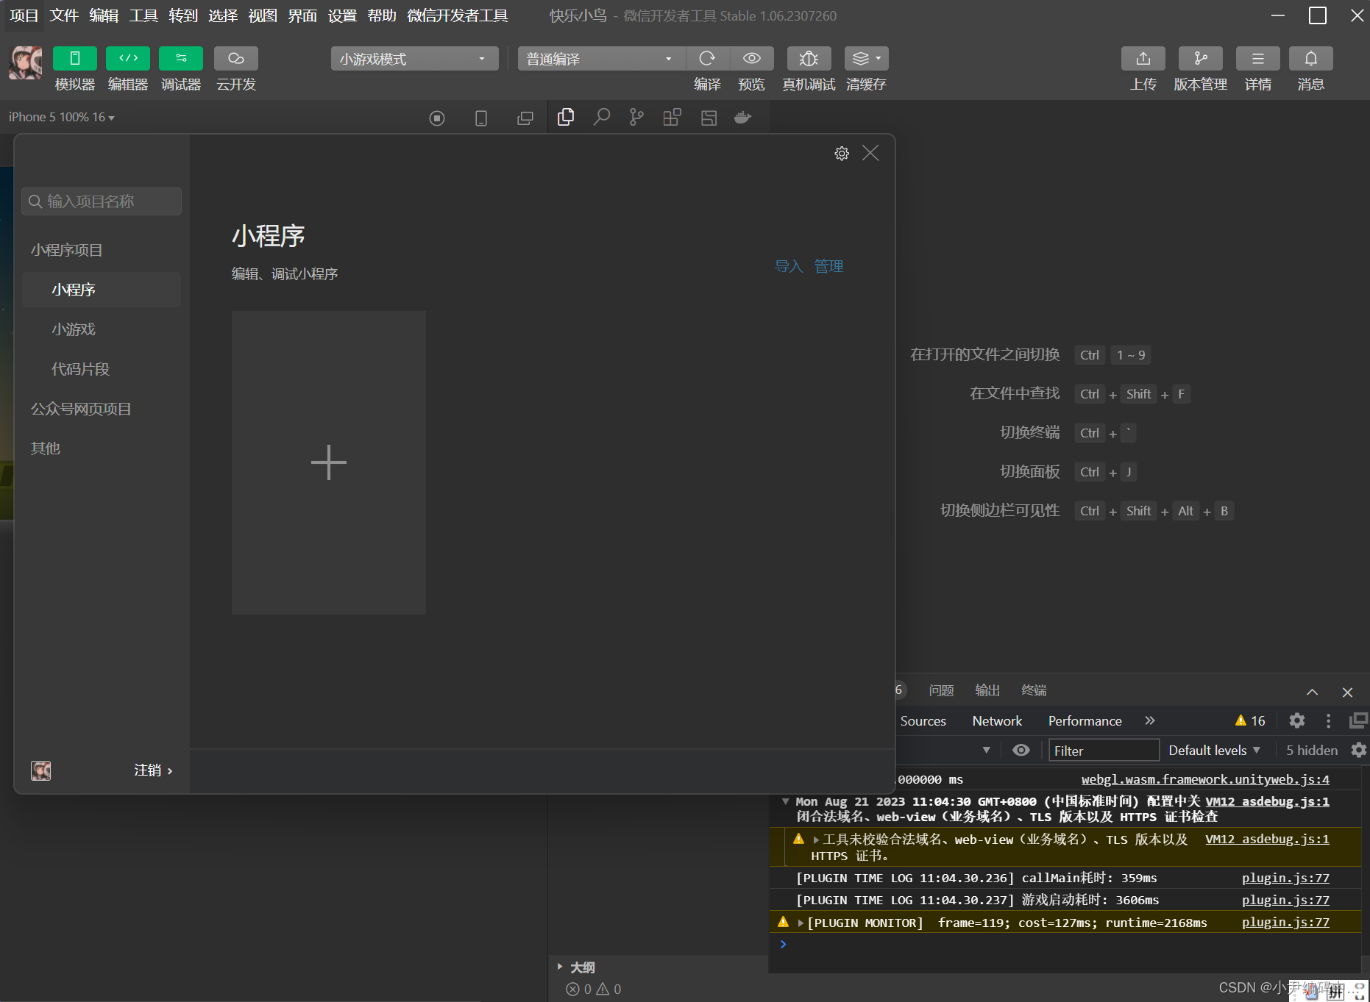The width and height of the screenshot is (1370, 1002).
Task: Open the 普通编译 compile mode dropdown
Action: tap(601, 59)
